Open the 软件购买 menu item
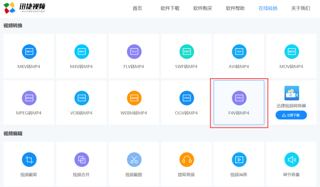 coord(203,8)
